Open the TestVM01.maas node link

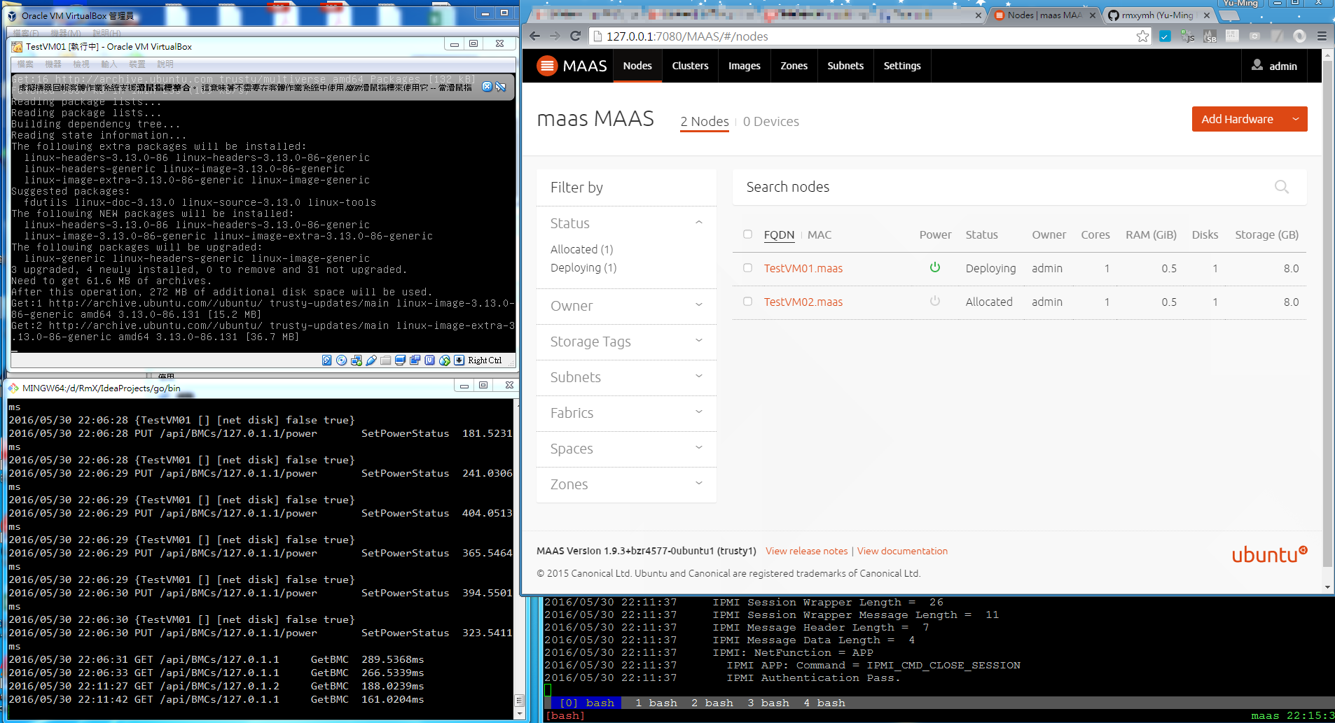(x=803, y=268)
